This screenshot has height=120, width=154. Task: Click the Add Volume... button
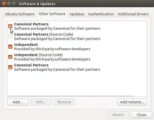click(x=132, y=102)
